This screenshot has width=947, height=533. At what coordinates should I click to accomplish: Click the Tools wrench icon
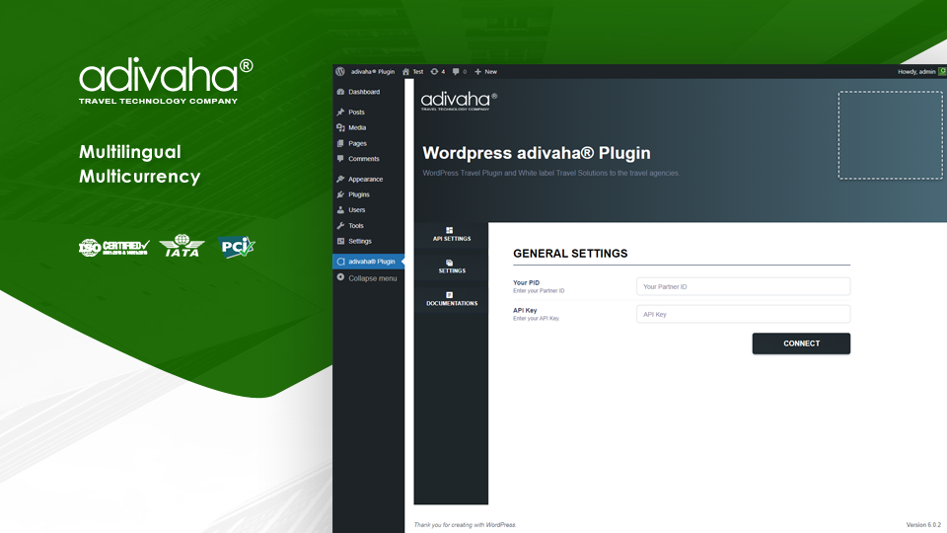tap(340, 225)
